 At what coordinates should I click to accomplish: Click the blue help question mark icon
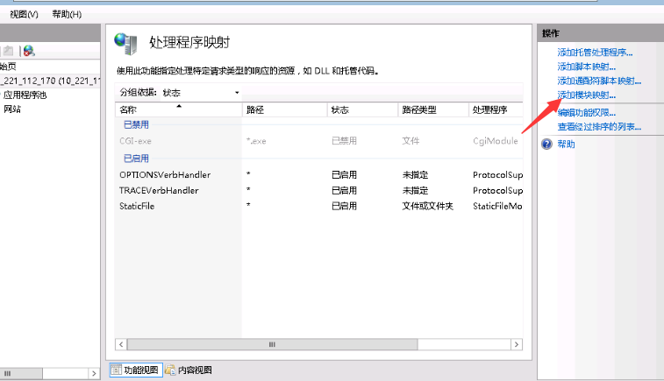[546, 145]
